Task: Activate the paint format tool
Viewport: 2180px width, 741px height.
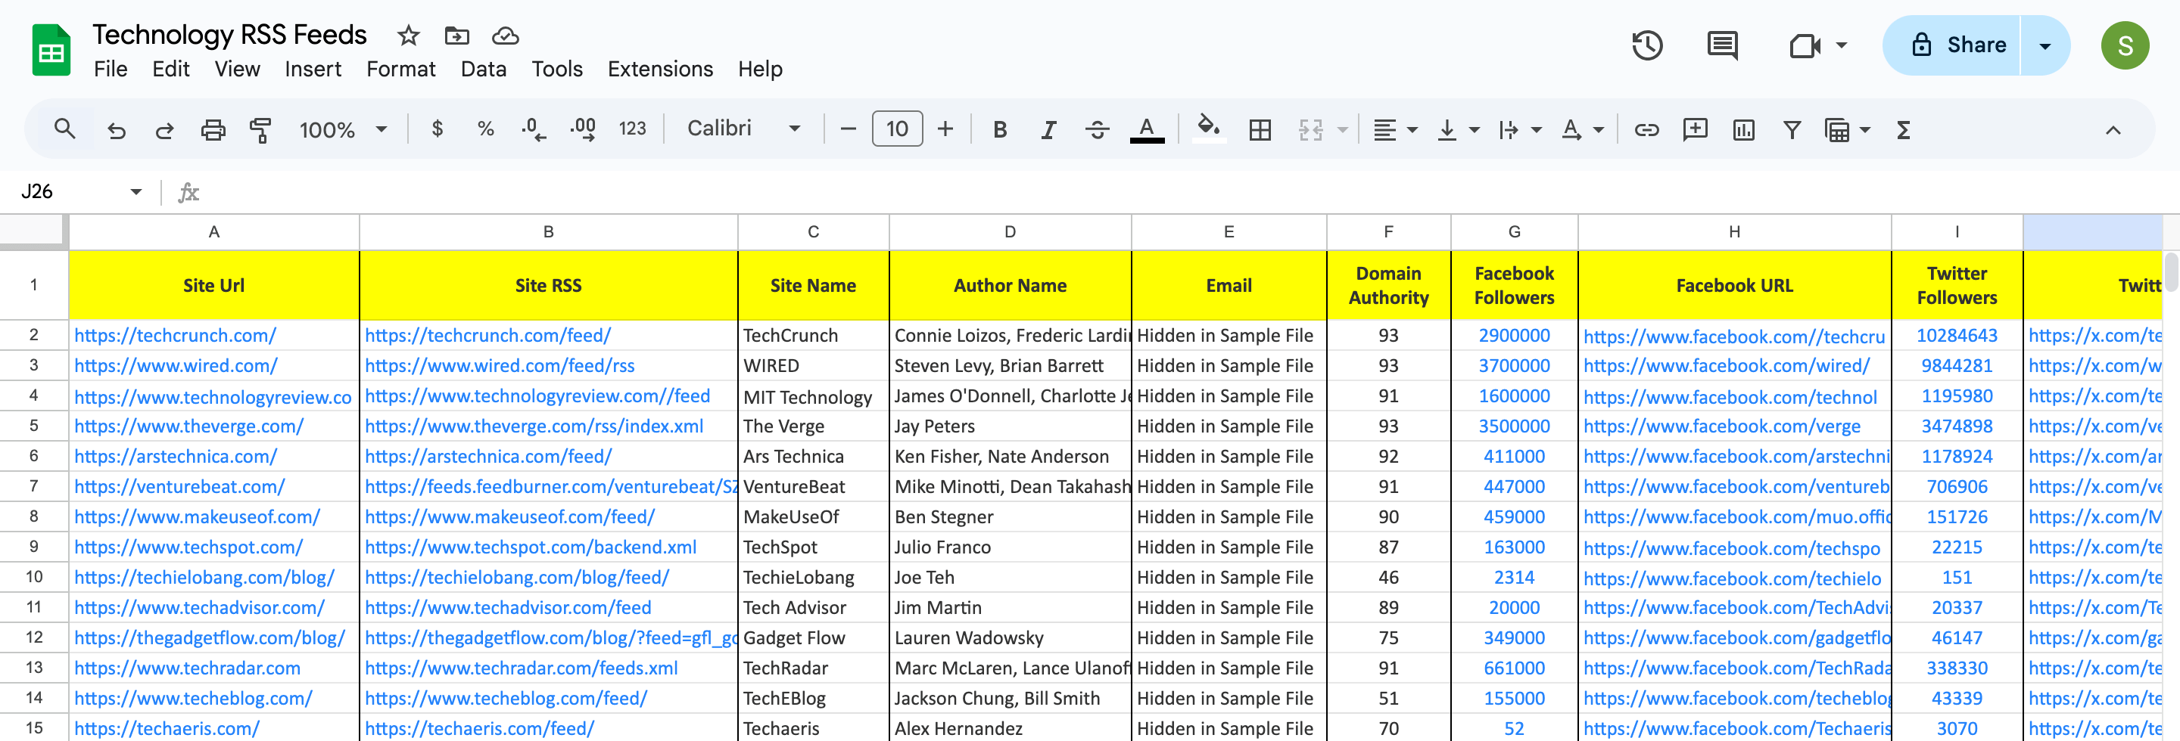Action: point(260,129)
